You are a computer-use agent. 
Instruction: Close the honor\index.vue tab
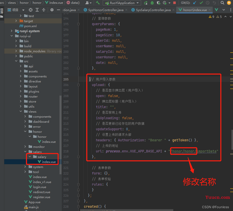pyautogui.click(x=209, y=10)
